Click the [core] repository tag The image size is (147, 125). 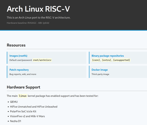point(96,60)
